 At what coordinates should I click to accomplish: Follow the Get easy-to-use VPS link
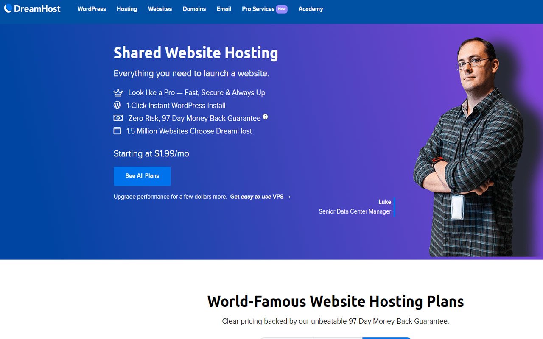click(x=260, y=197)
